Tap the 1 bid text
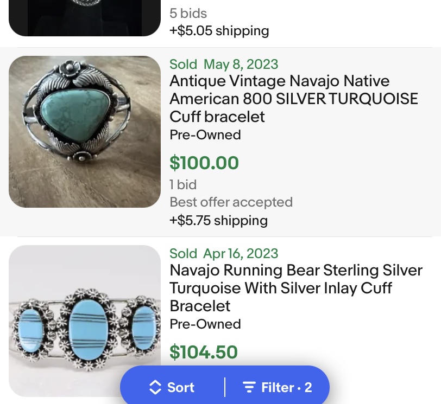 pos(183,184)
